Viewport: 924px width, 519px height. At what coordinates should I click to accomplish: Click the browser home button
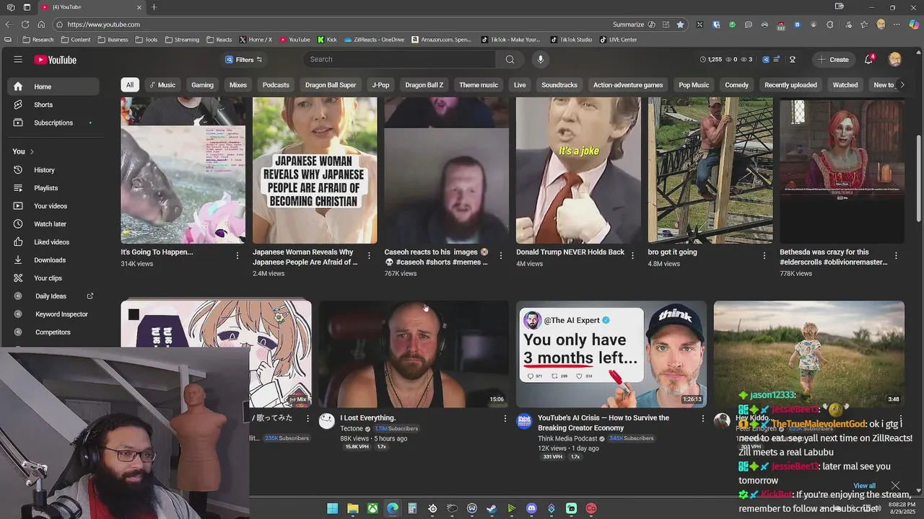pos(41,25)
